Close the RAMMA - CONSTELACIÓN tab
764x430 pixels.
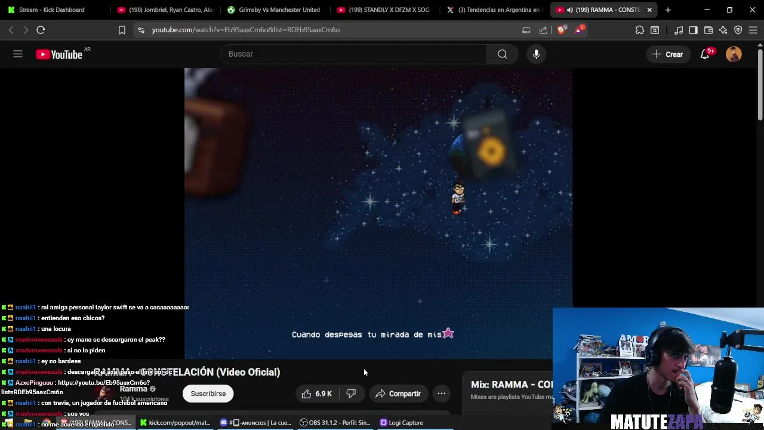tap(649, 10)
